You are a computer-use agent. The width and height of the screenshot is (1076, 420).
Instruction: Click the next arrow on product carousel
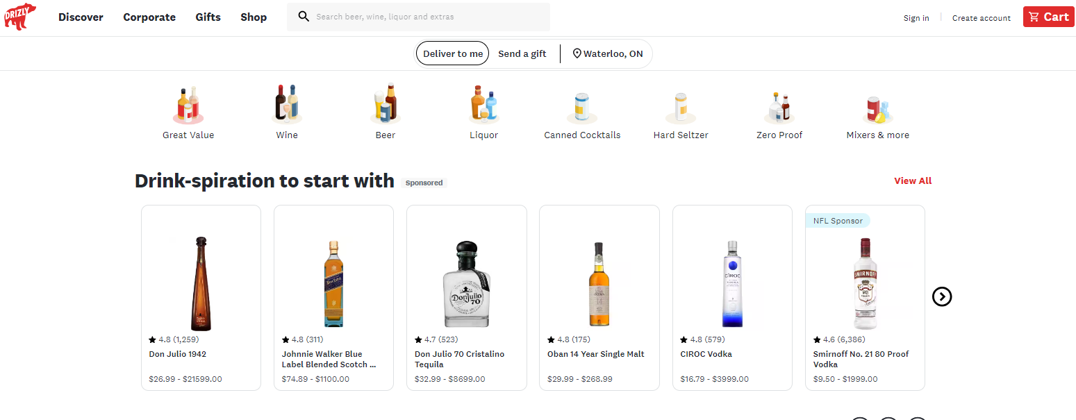click(x=942, y=296)
